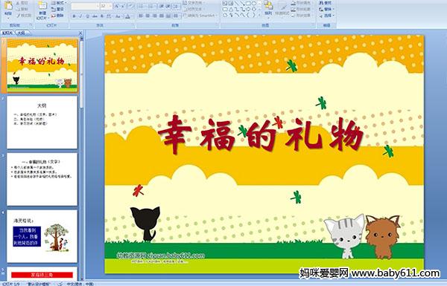The height and width of the screenshot is (286, 447).
Task: Click the Convert to SmartArt button
Action: 200,16
